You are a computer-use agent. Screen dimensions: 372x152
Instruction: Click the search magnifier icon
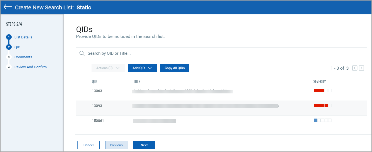coord(82,53)
